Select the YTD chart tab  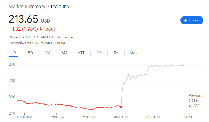pyautogui.click(x=81, y=53)
